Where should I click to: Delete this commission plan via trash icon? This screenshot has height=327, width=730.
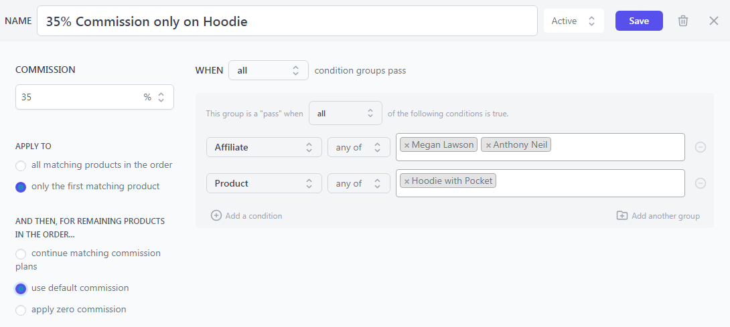(682, 21)
